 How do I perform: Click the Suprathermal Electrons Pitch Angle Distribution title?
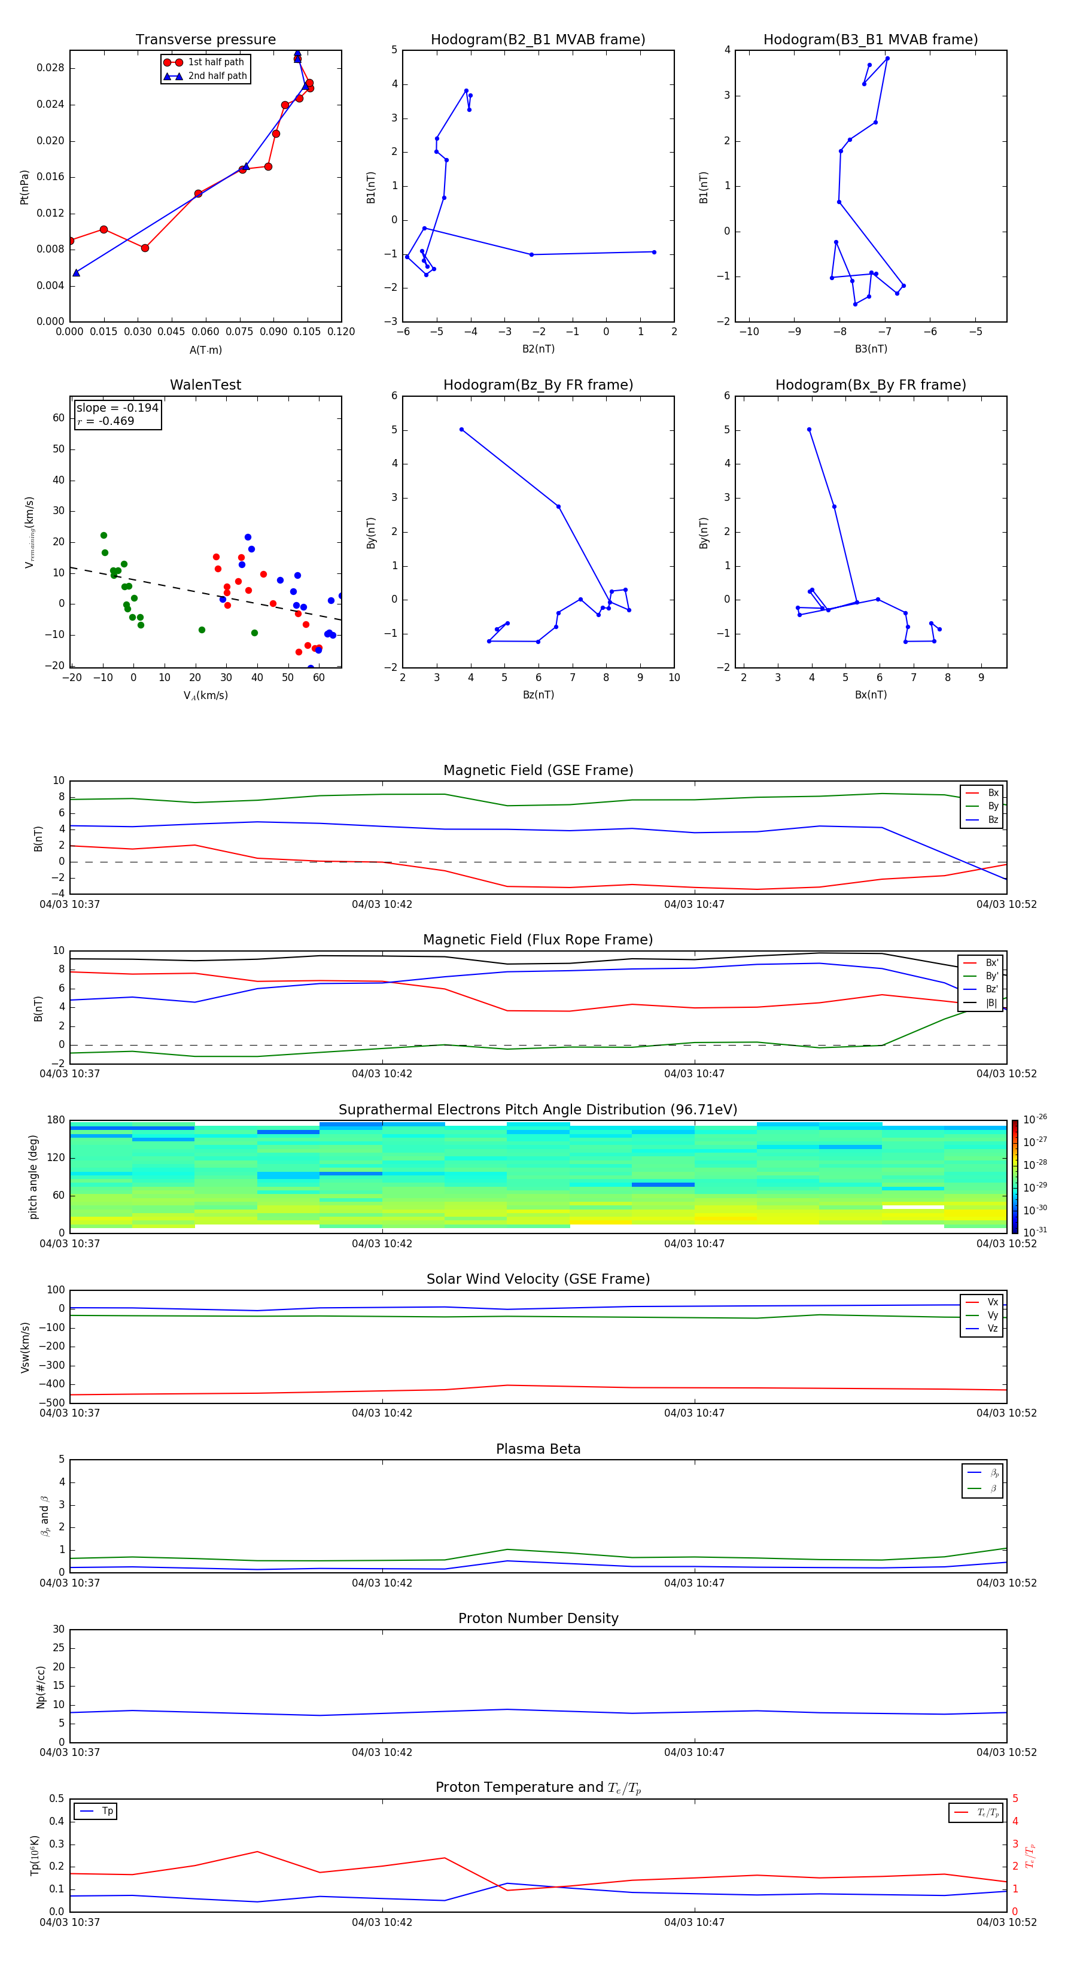pos(538,1110)
